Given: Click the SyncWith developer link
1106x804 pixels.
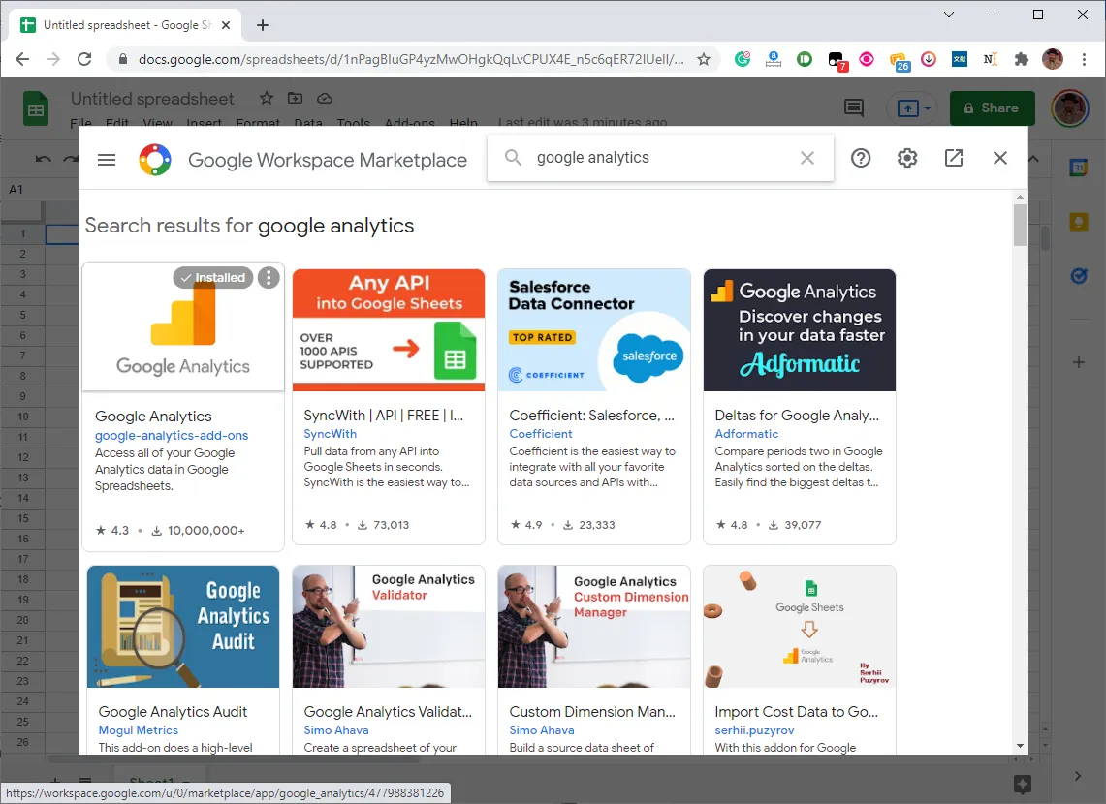Looking at the screenshot, I should 331,434.
